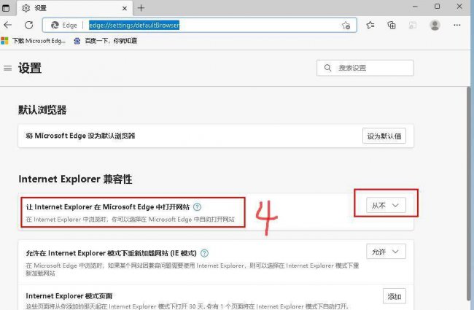Open the Settings and more ellipsis menu
Viewport: 474px width, 310px height.
coord(457,25)
